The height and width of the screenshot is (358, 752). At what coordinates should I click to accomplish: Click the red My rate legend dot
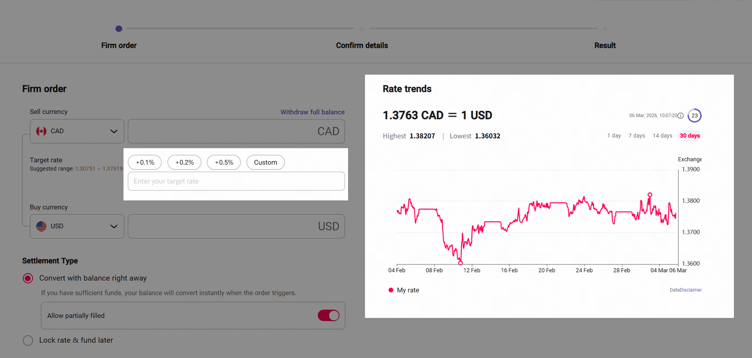pyautogui.click(x=391, y=290)
